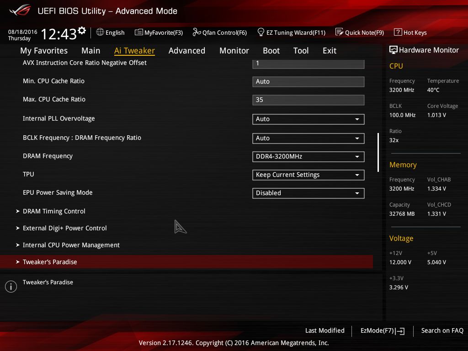Screen dimensions: 468x351
Task: Launch EZ Tuning Wizard(F11)
Action: tap(291, 32)
